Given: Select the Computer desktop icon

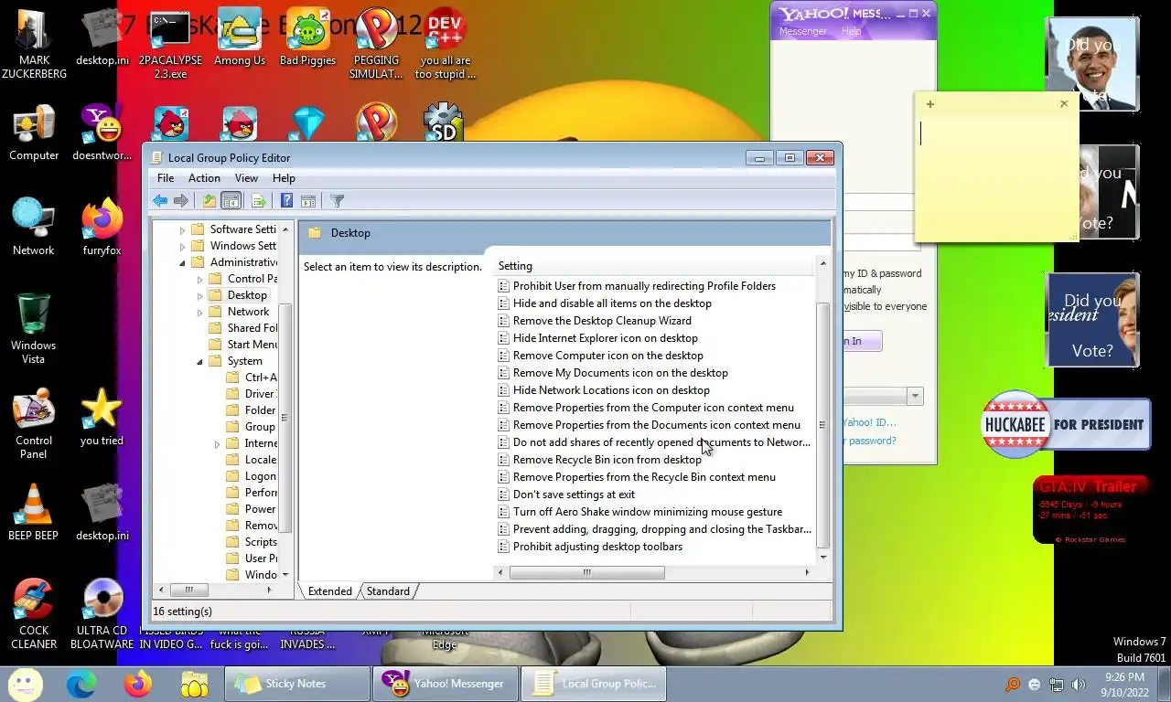Looking at the screenshot, I should tap(34, 133).
